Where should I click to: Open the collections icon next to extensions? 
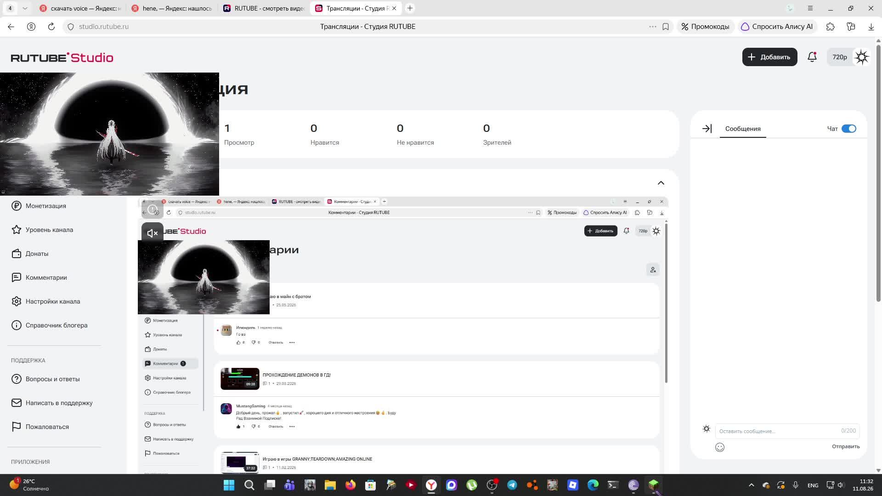pyautogui.click(x=851, y=27)
